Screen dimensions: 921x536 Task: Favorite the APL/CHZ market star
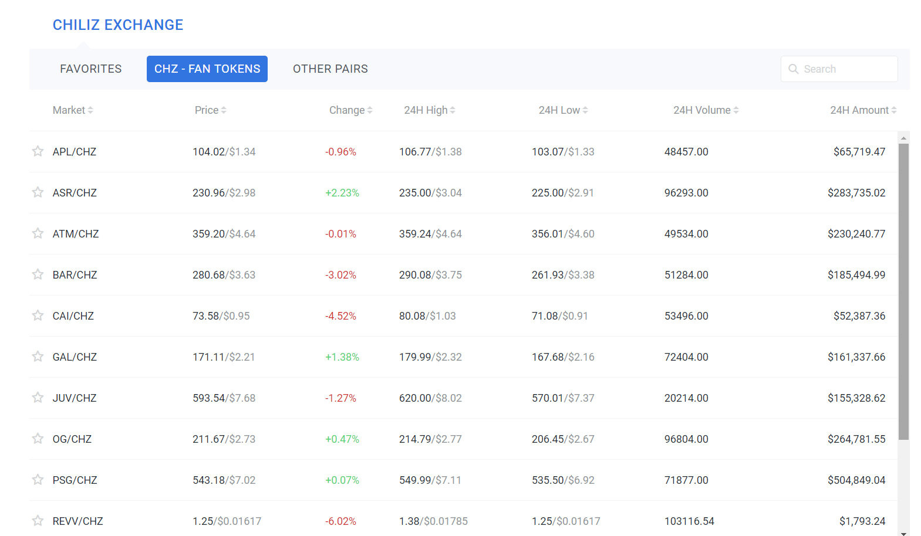(x=38, y=151)
